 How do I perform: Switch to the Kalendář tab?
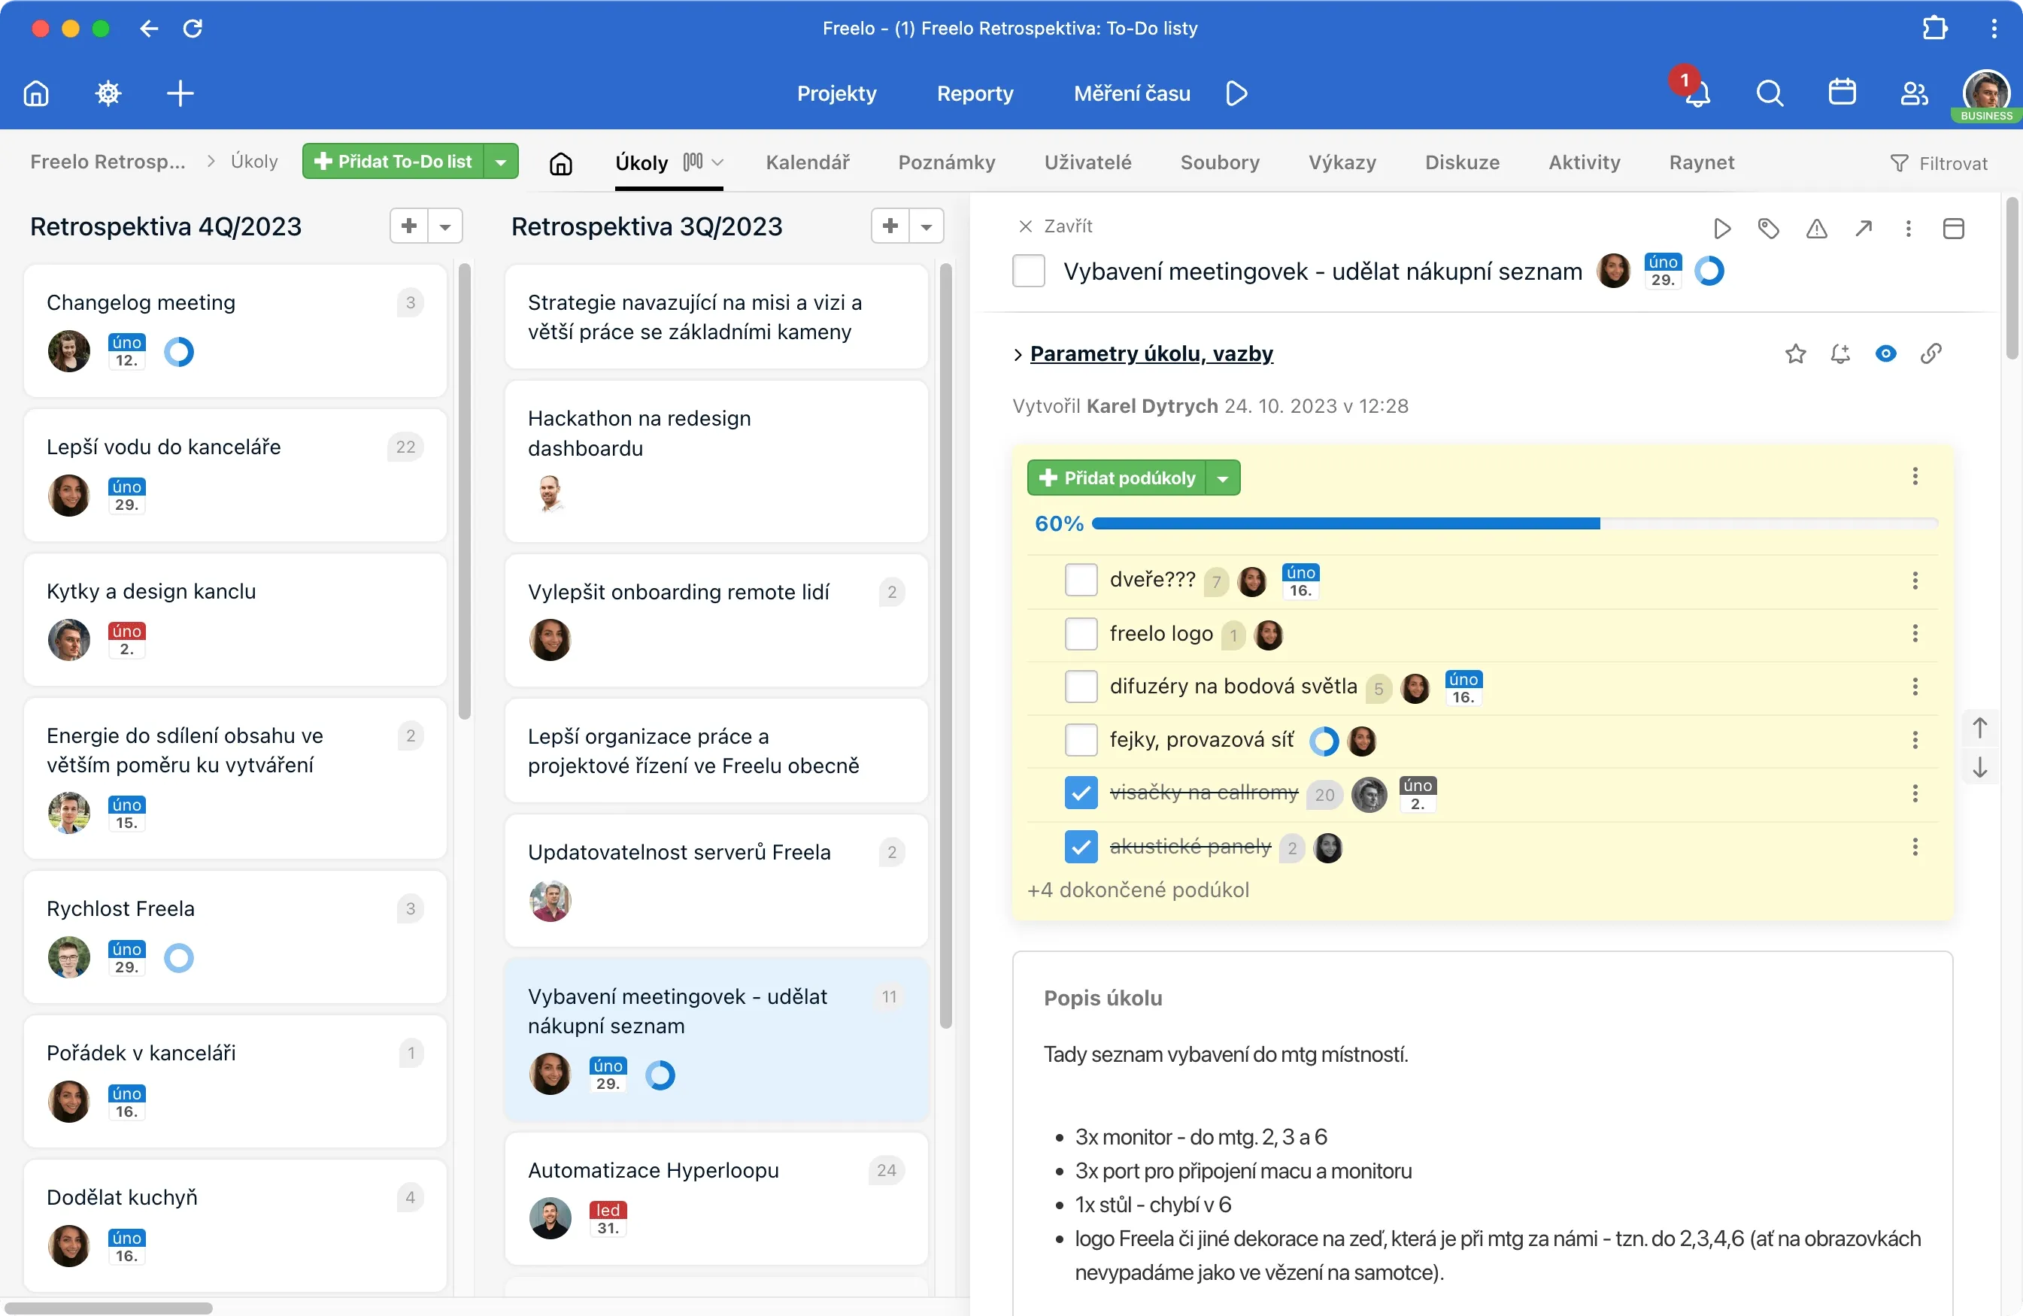coord(807,162)
